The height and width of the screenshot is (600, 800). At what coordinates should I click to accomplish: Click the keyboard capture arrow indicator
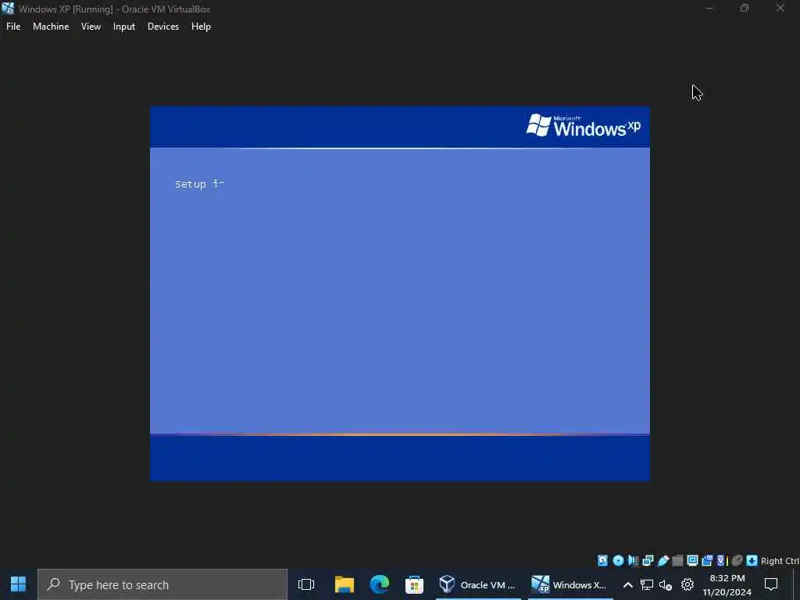click(752, 561)
